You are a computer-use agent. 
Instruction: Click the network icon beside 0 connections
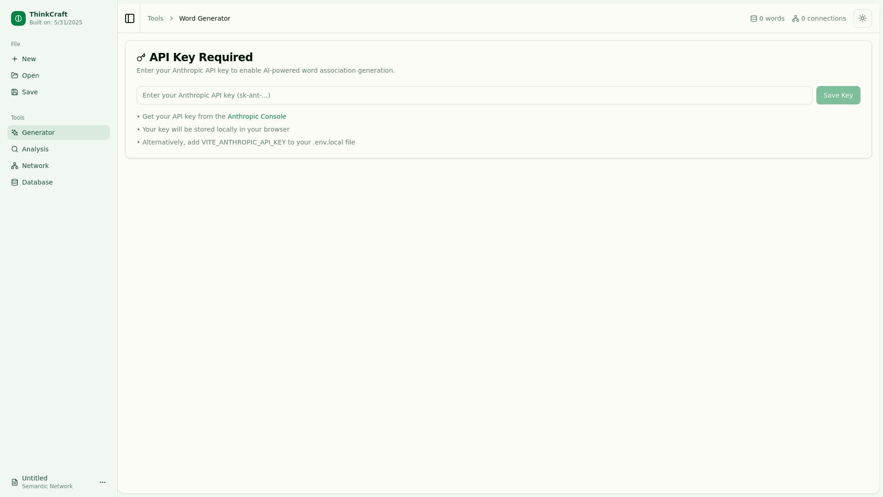(x=796, y=18)
